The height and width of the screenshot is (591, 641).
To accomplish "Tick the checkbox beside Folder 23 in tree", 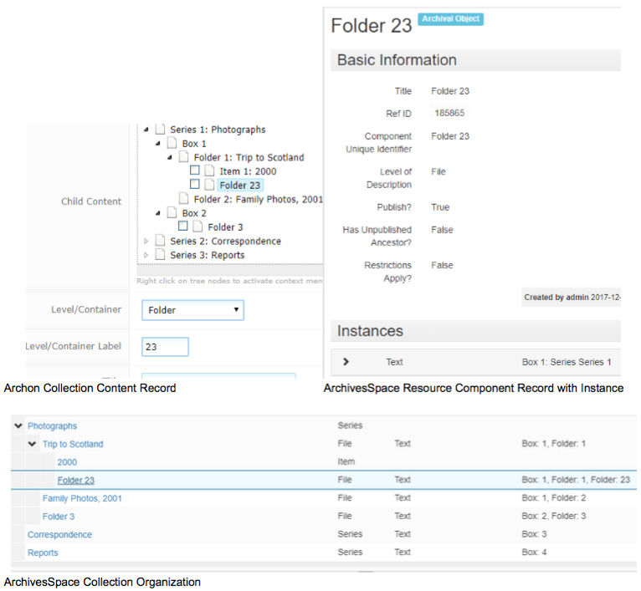I will (x=195, y=185).
